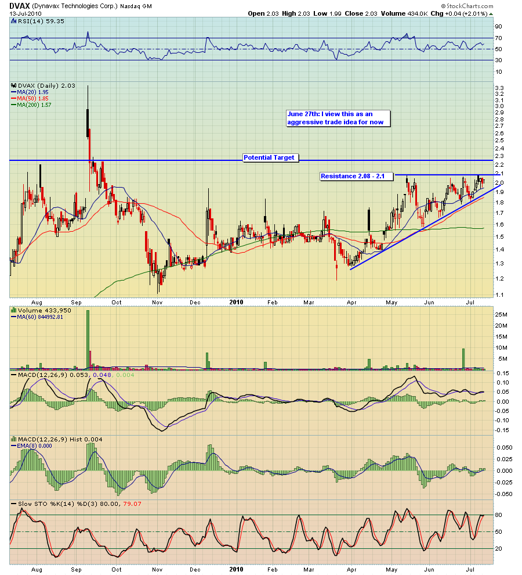Click the 3.3 price axis label
Image resolution: width=522 pixels, height=575 pixels.
click(x=499, y=88)
